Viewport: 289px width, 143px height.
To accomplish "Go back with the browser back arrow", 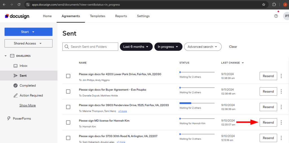I will point(4,5).
